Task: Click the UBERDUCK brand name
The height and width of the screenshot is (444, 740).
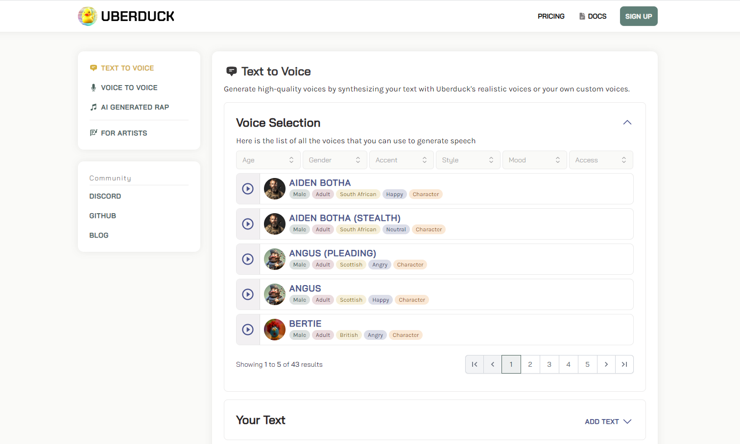Action: pos(138,16)
